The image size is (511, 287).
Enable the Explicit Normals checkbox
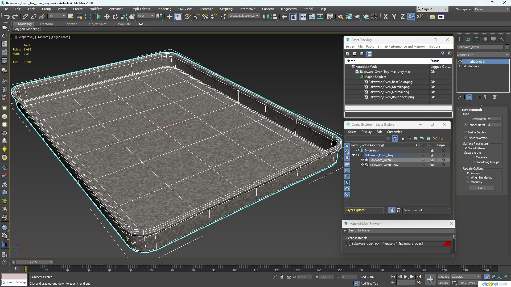click(x=466, y=138)
